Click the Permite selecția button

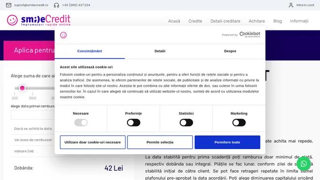pyautogui.click(x=160, y=142)
